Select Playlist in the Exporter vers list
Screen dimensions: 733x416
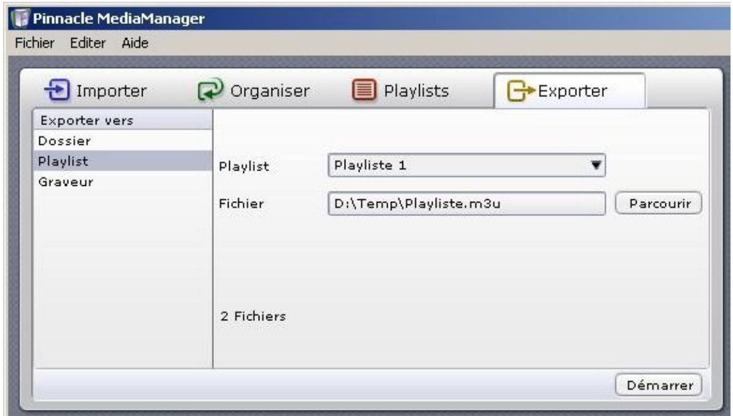(123, 161)
